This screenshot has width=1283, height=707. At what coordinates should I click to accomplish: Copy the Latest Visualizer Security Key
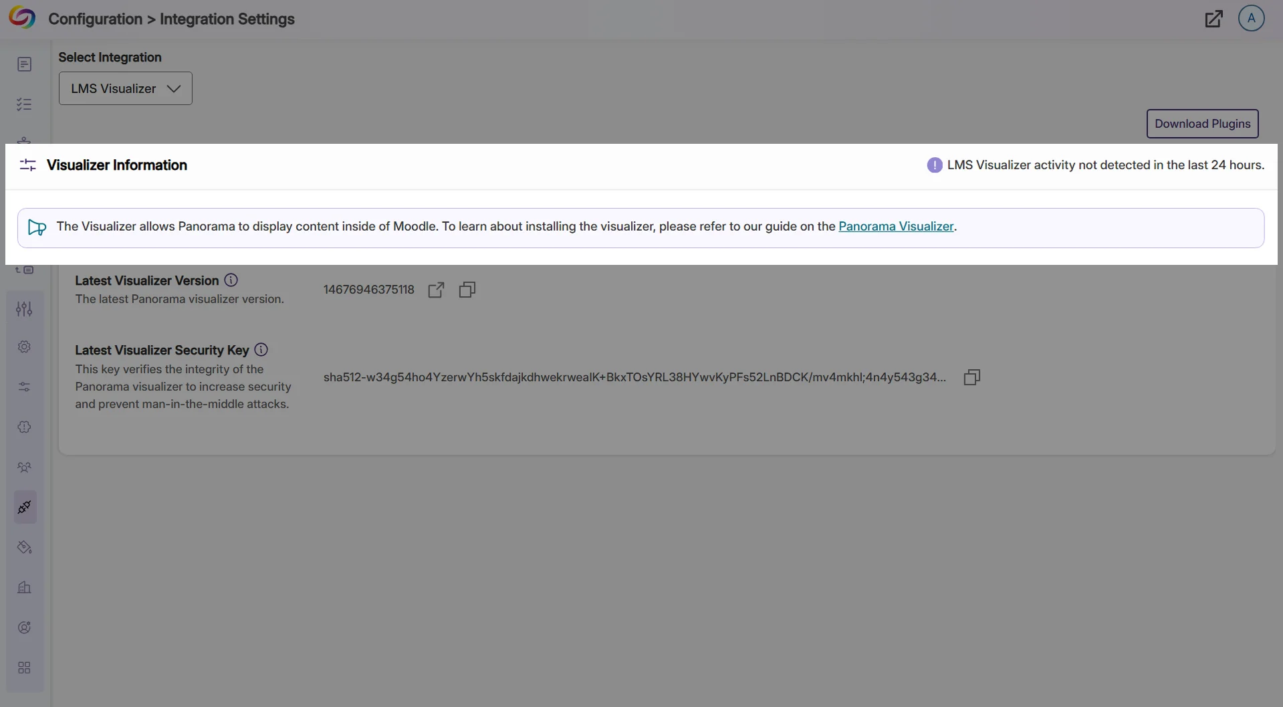[971, 377]
